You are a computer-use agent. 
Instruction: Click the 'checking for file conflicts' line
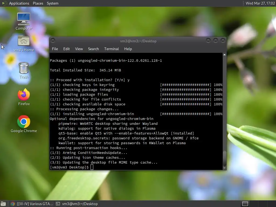tap(85, 99)
